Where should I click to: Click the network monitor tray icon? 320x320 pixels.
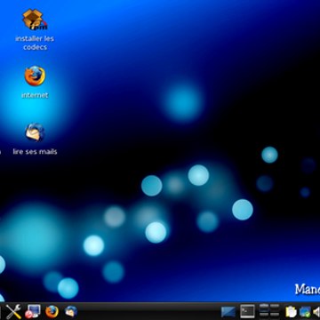point(305,312)
